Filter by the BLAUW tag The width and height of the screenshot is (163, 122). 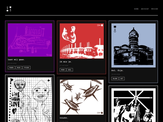point(115,79)
